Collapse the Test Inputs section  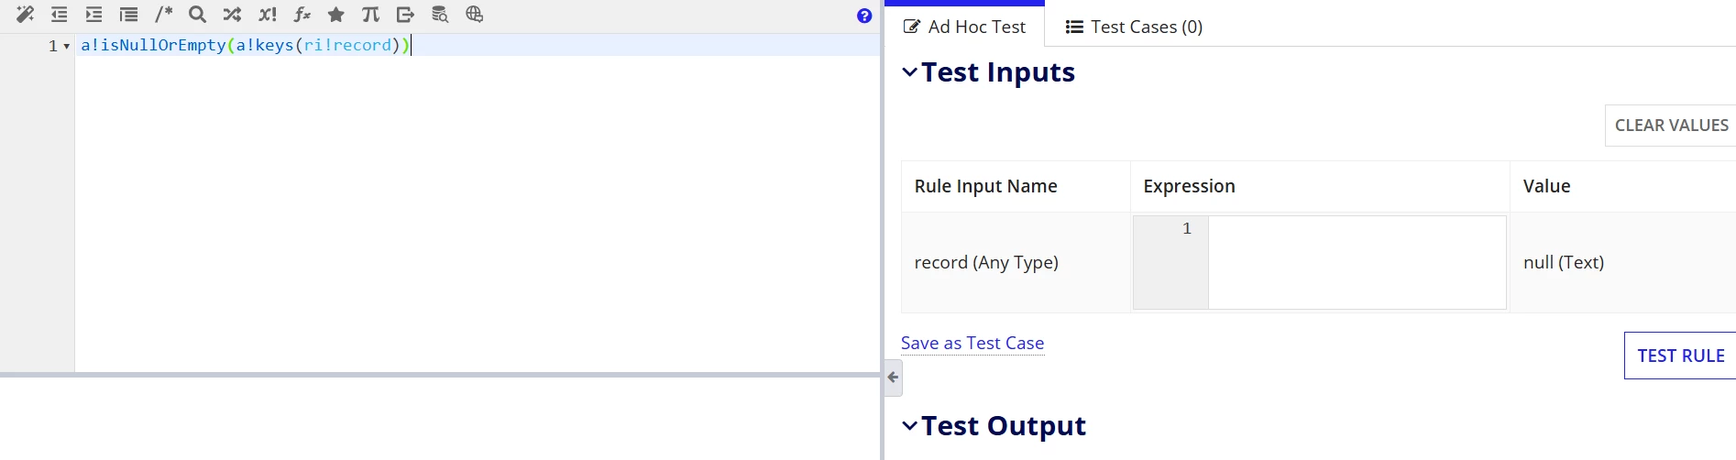pos(909,71)
